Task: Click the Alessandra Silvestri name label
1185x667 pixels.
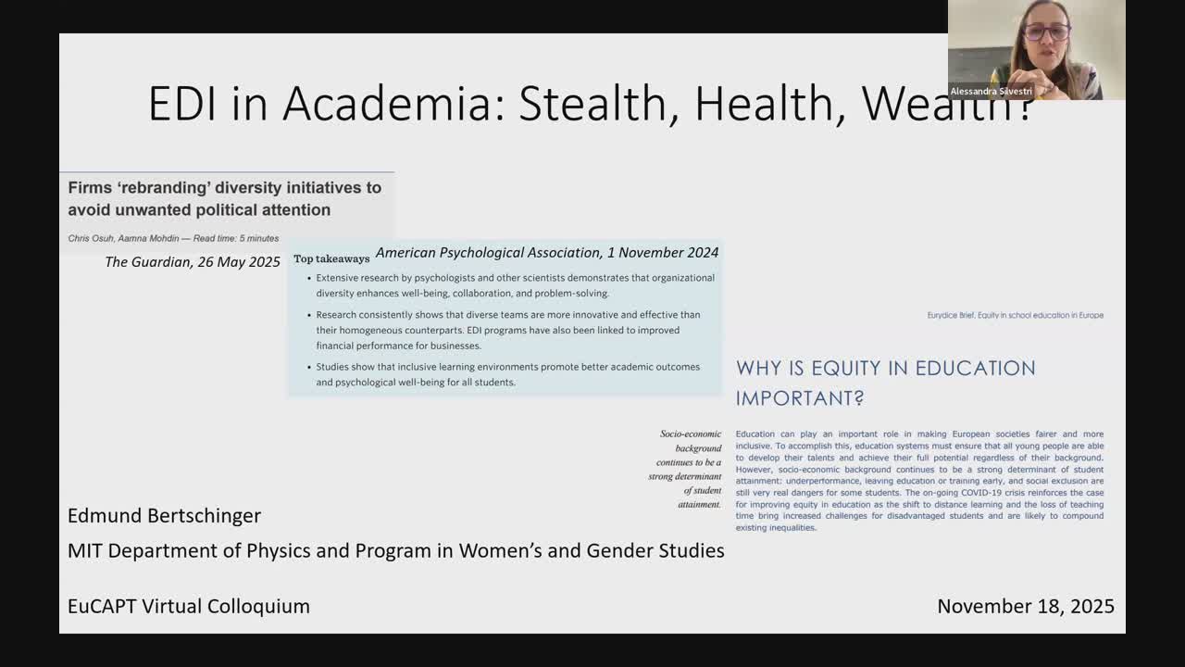Action: tap(991, 92)
